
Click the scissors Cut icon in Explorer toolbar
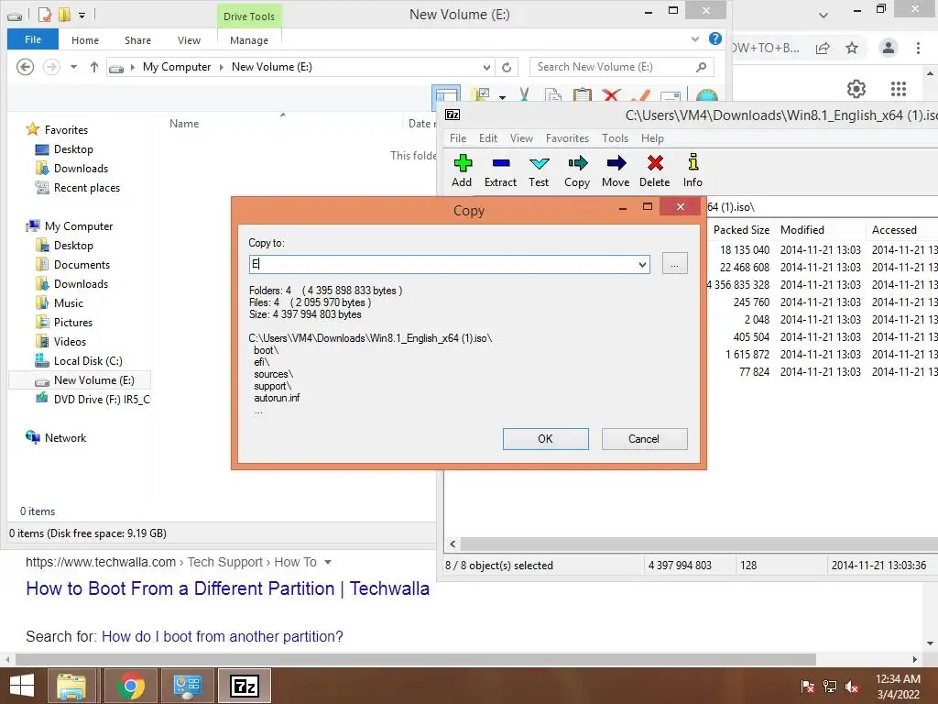click(x=525, y=94)
